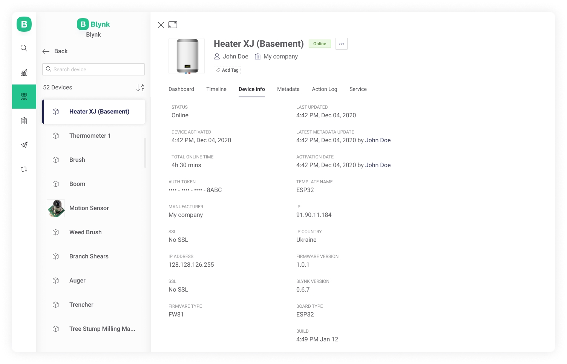Open the analytics chart icon in sidebar

click(x=24, y=72)
